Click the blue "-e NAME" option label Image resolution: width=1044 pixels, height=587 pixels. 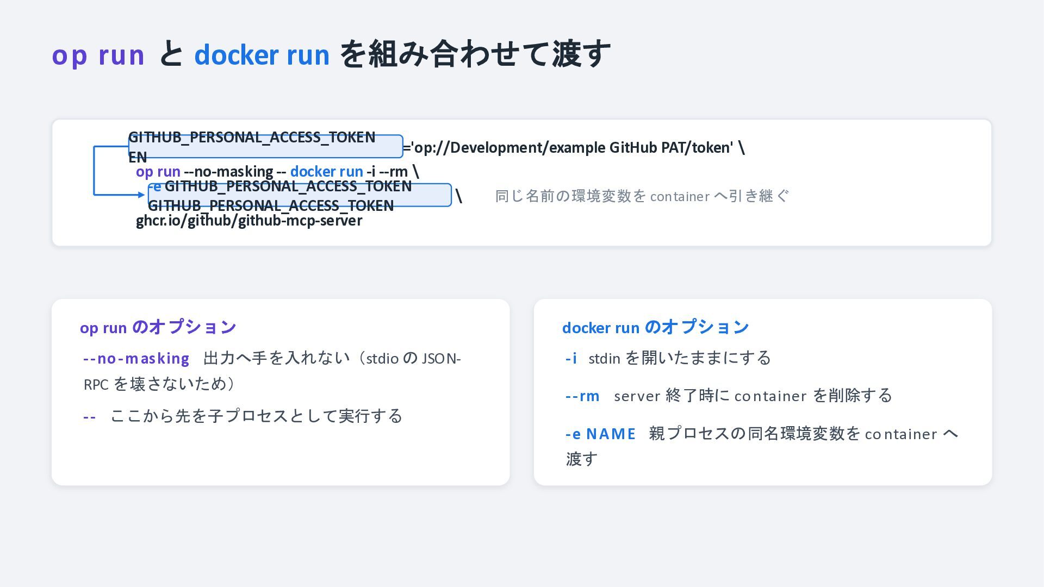[x=601, y=434]
